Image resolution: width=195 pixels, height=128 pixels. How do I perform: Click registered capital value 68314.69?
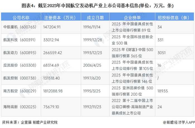(51, 65)
